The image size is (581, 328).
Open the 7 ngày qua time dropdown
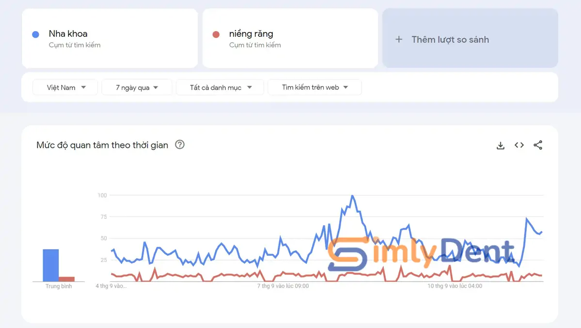click(137, 87)
